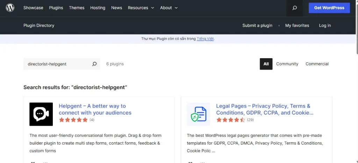Click Submit a plugin link
The height and width of the screenshot is (163, 358).
pyautogui.click(x=257, y=25)
